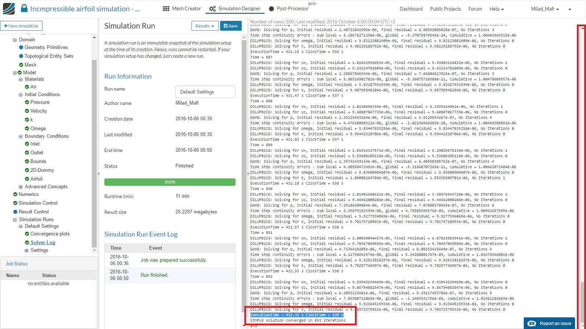Open the Simulation Designer tab
Image resolution: width=586 pixels, height=329 pixels.
click(235, 8)
